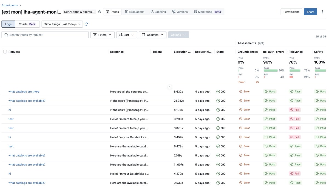The width and height of the screenshot is (329, 187).
Task: Go to the Experiments breadcrumb
Action: click(10, 5)
